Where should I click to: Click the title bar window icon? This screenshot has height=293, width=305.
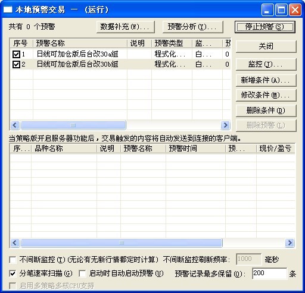(8, 10)
